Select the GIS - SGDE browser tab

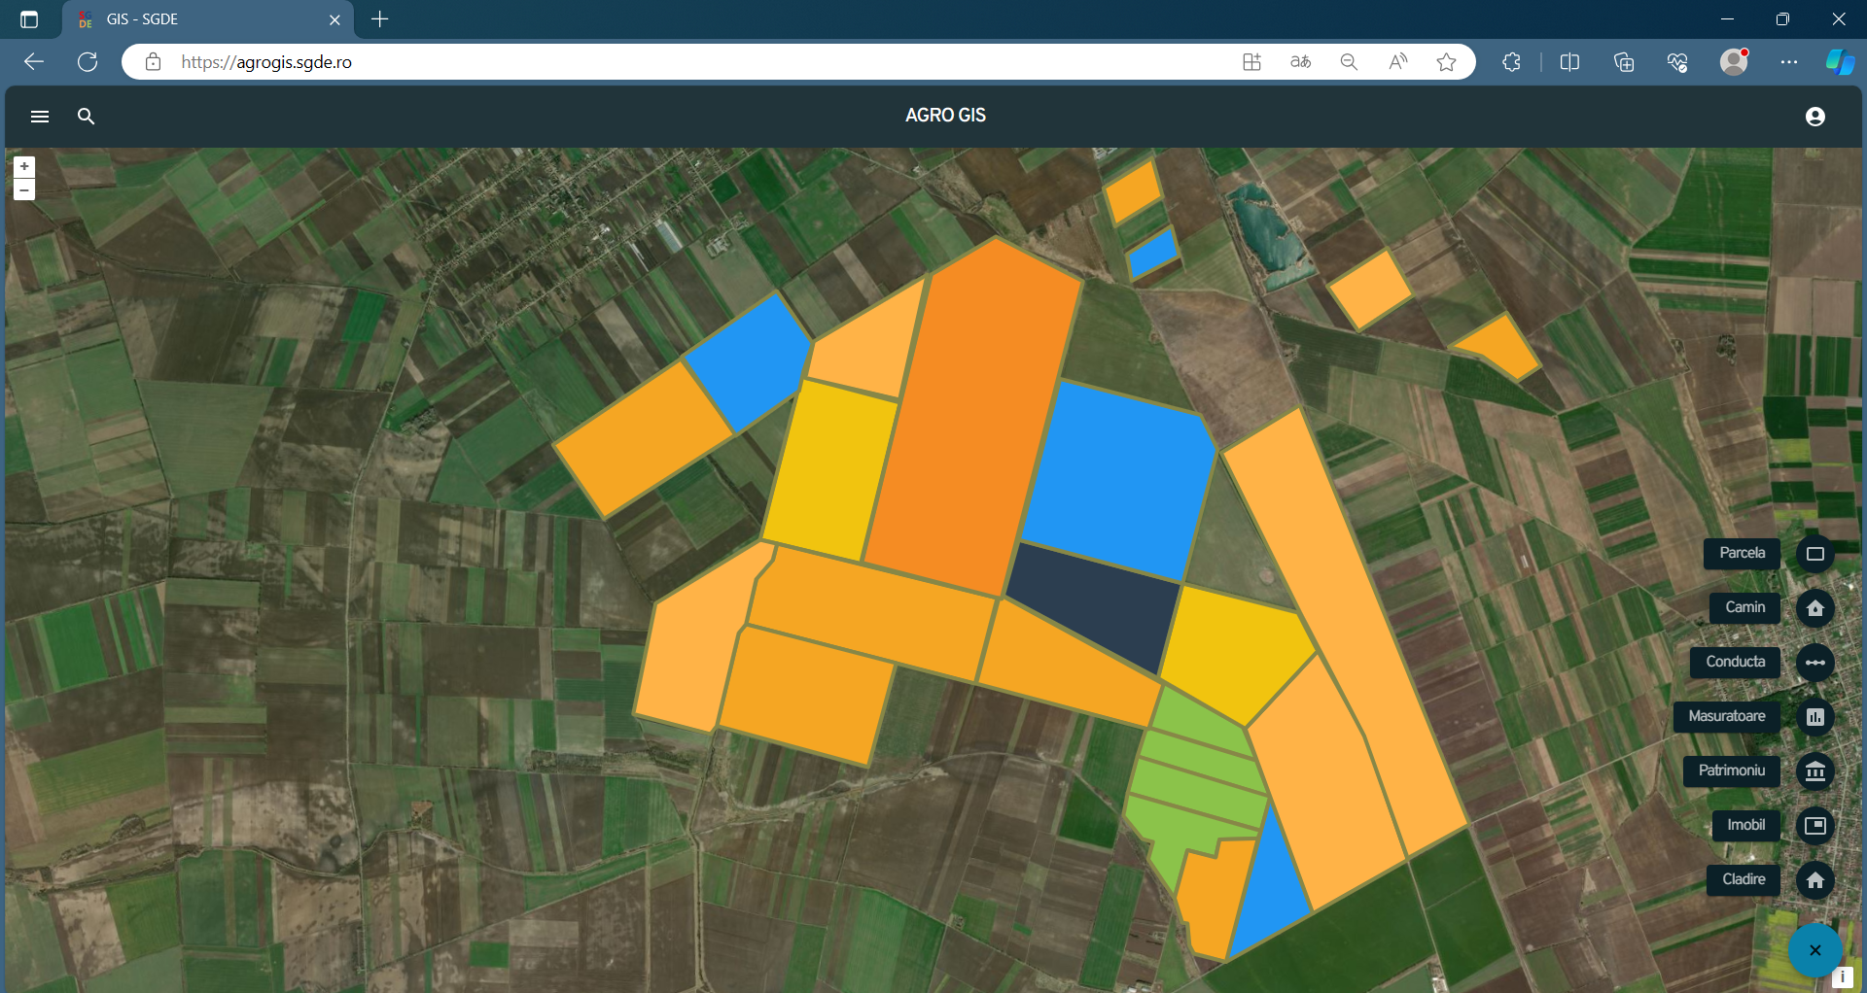(x=194, y=19)
